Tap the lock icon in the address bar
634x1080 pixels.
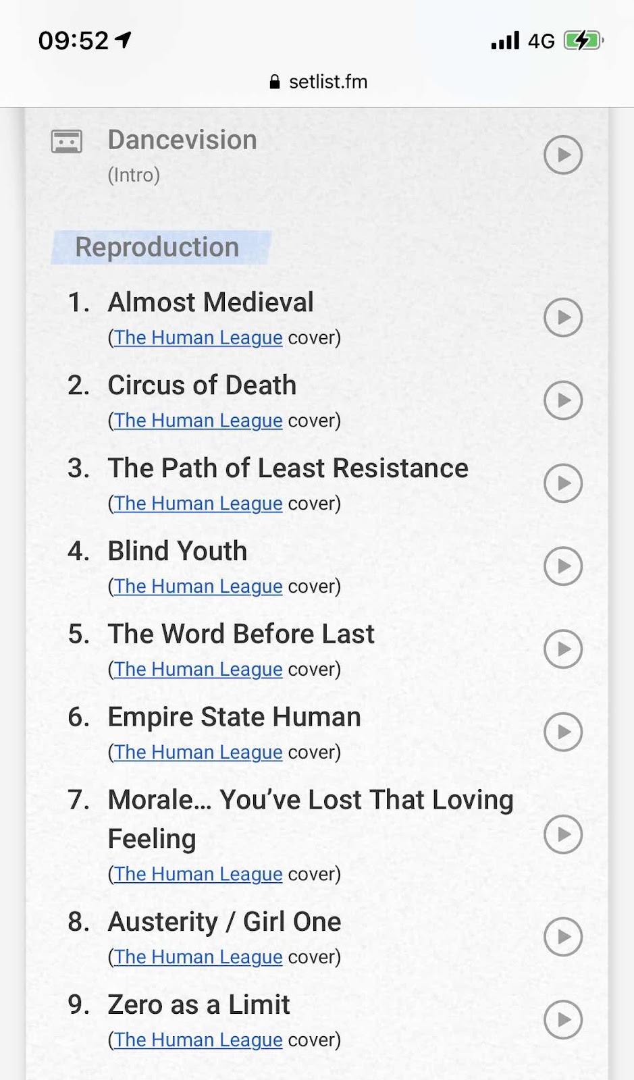pyautogui.click(x=274, y=82)
